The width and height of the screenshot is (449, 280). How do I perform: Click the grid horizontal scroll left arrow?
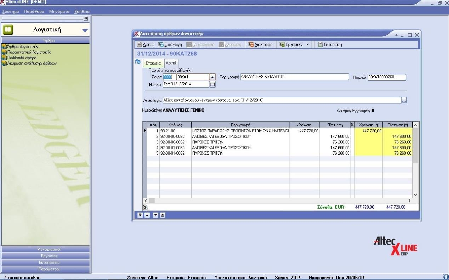coord(145,201)
